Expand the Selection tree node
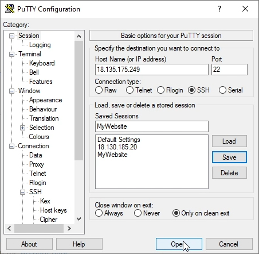Viewport: 259px width, 254px height. click(x=22, y=128)
